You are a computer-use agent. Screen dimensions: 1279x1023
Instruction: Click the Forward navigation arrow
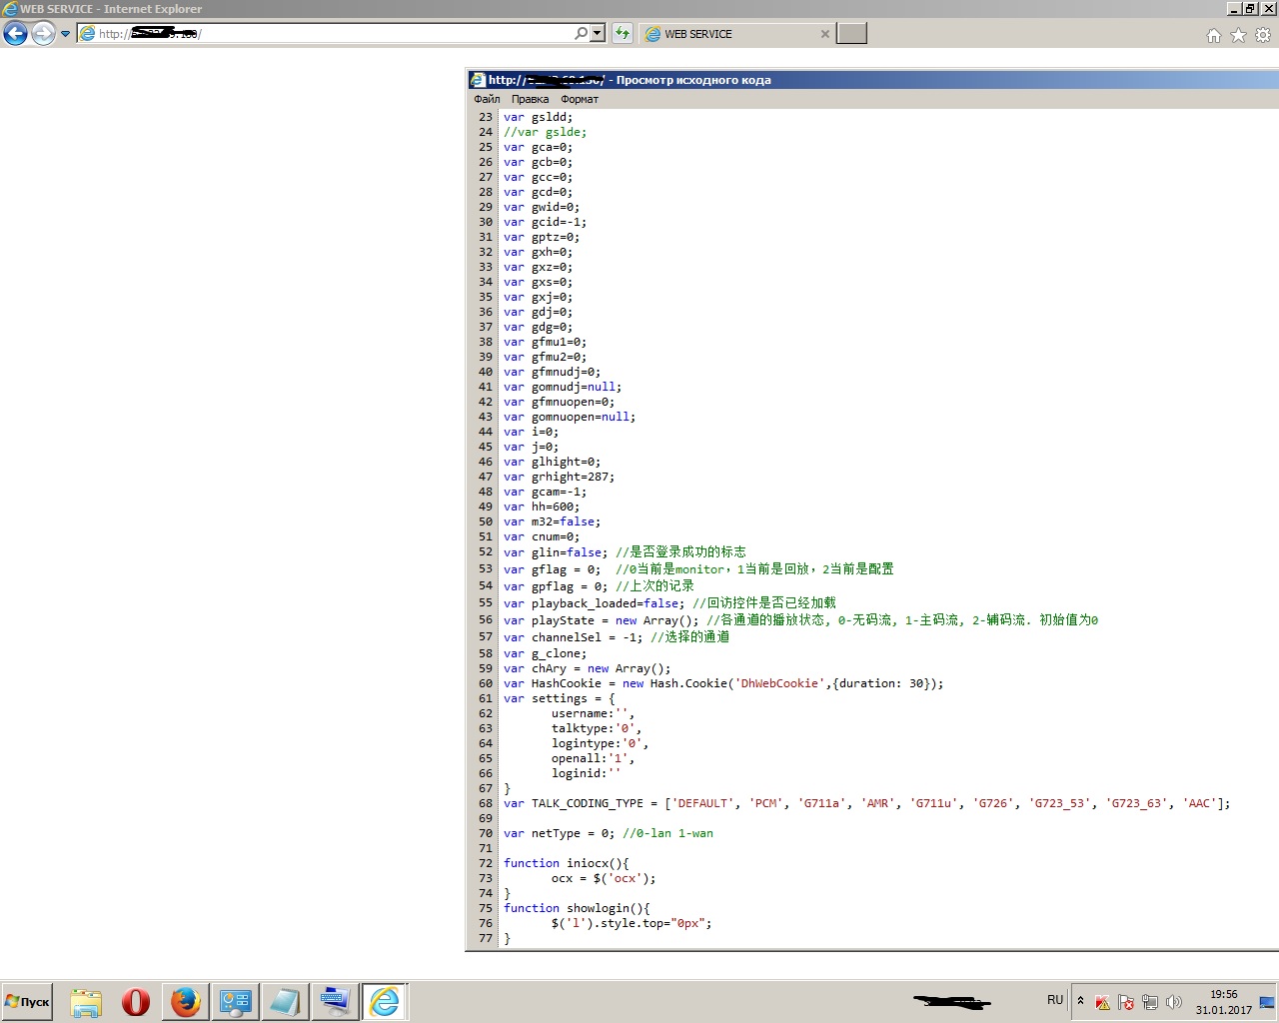pos(43,34)
